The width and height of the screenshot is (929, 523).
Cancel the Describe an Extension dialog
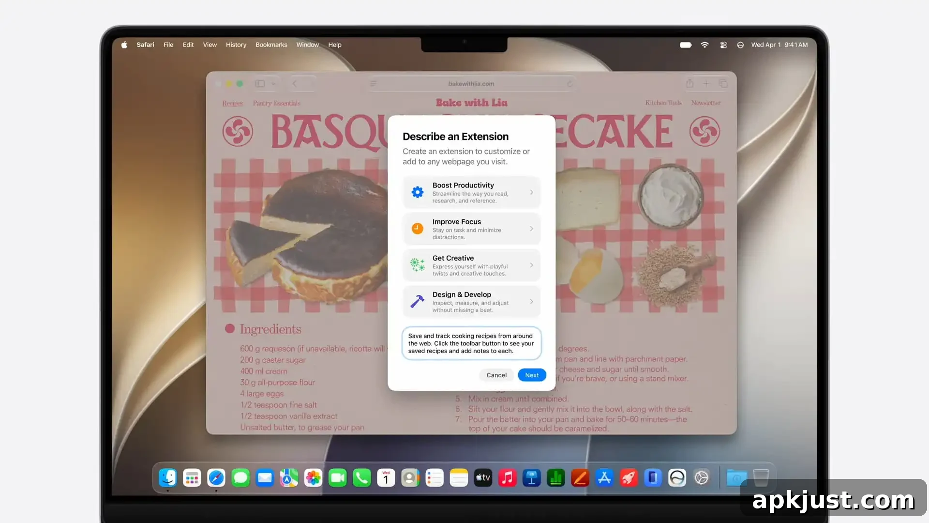[x=496, y=375]
